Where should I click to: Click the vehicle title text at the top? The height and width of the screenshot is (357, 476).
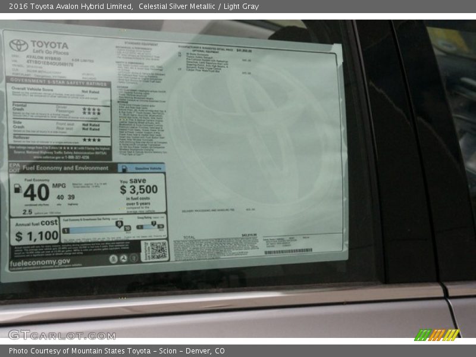click(x=133, y=7)
